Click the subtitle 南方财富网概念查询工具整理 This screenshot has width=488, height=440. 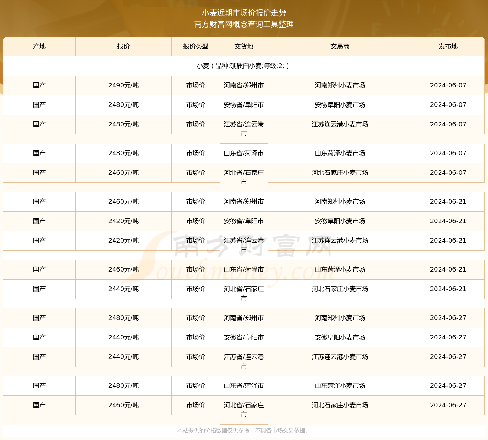coord(244,24)
